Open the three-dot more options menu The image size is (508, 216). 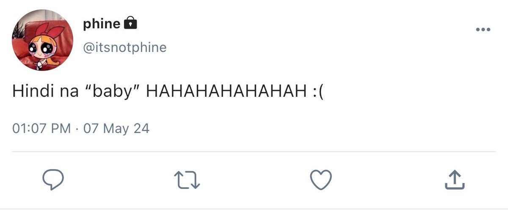pyautogui.click(x=483, y=30)
